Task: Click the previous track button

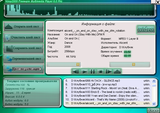Action: point(75,71)
